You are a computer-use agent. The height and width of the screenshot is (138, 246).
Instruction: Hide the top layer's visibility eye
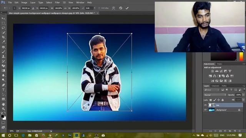[x=205, y=105]
